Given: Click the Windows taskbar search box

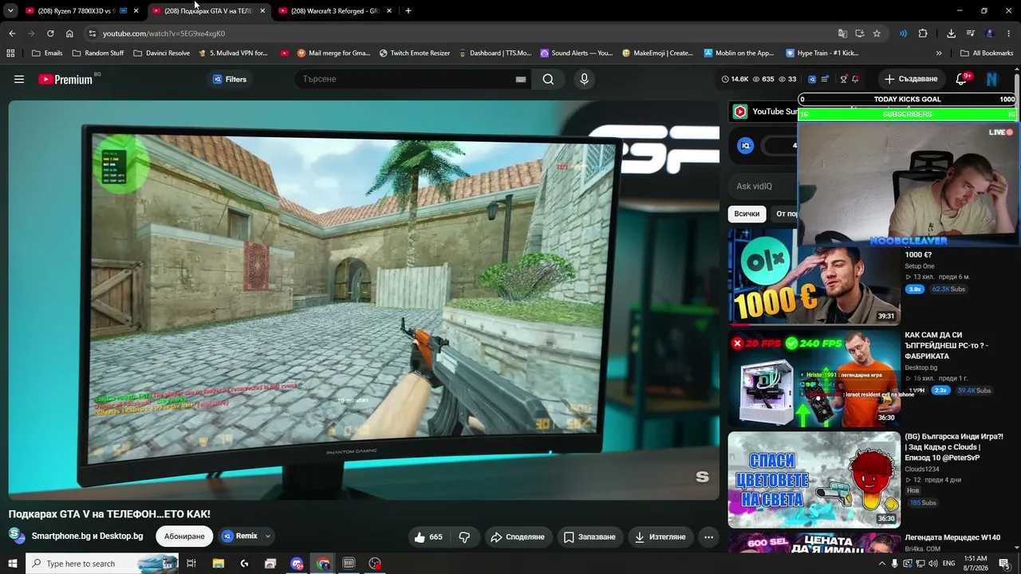Looking at the screenshot, I should point(101,564).
